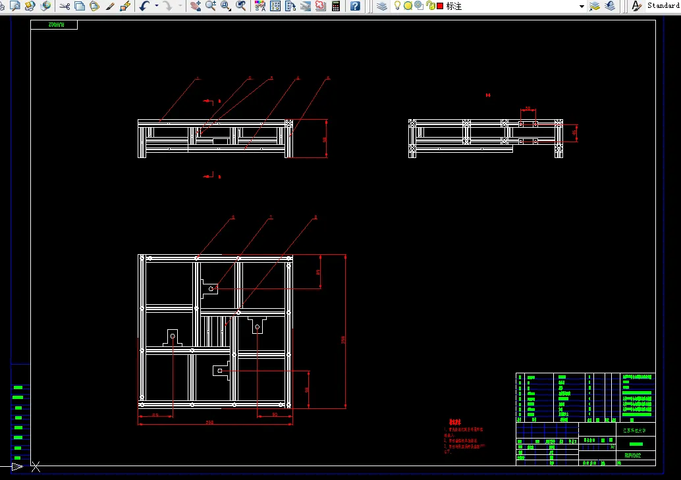The width and height of the screenshot is (681, 480).
Task: Select the Zoom Realtime magnifier
Action: click(211, 6)
